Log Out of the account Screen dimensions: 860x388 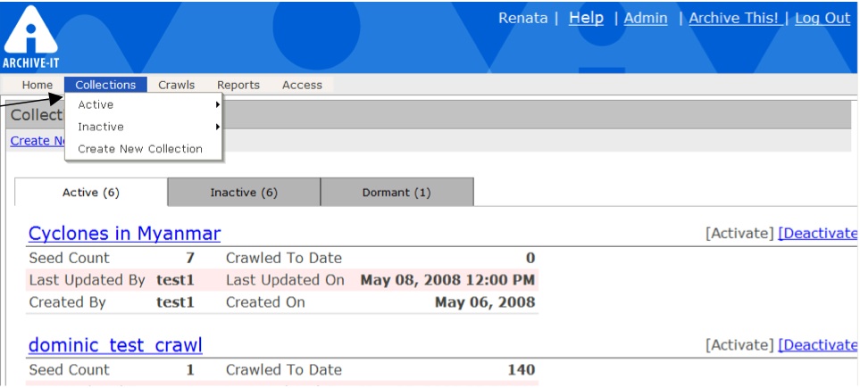pyautogui.click(x=822, y=18)
